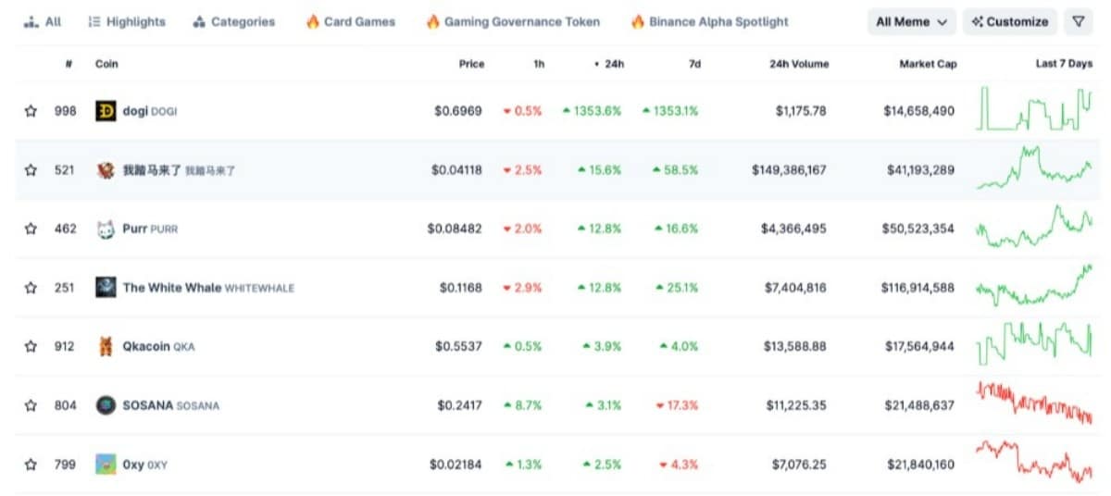
Task: Click the SOSANA coin logo icon
Action: (x=106, y=405)
